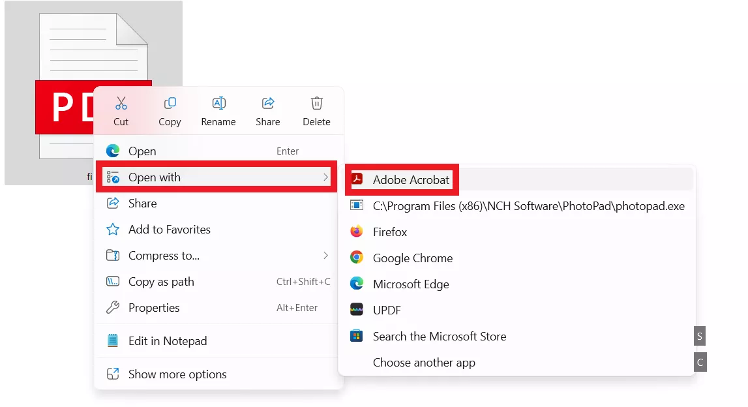Click Search the Microsoft Store
The height and width of the screenshot is (407, 748).
(x=439, y=336)
